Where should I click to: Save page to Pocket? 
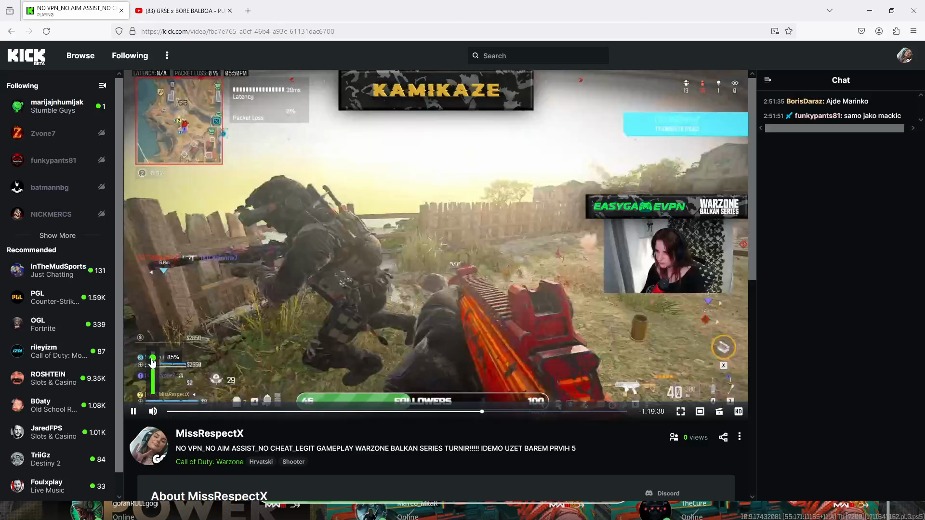coord(861,31)
